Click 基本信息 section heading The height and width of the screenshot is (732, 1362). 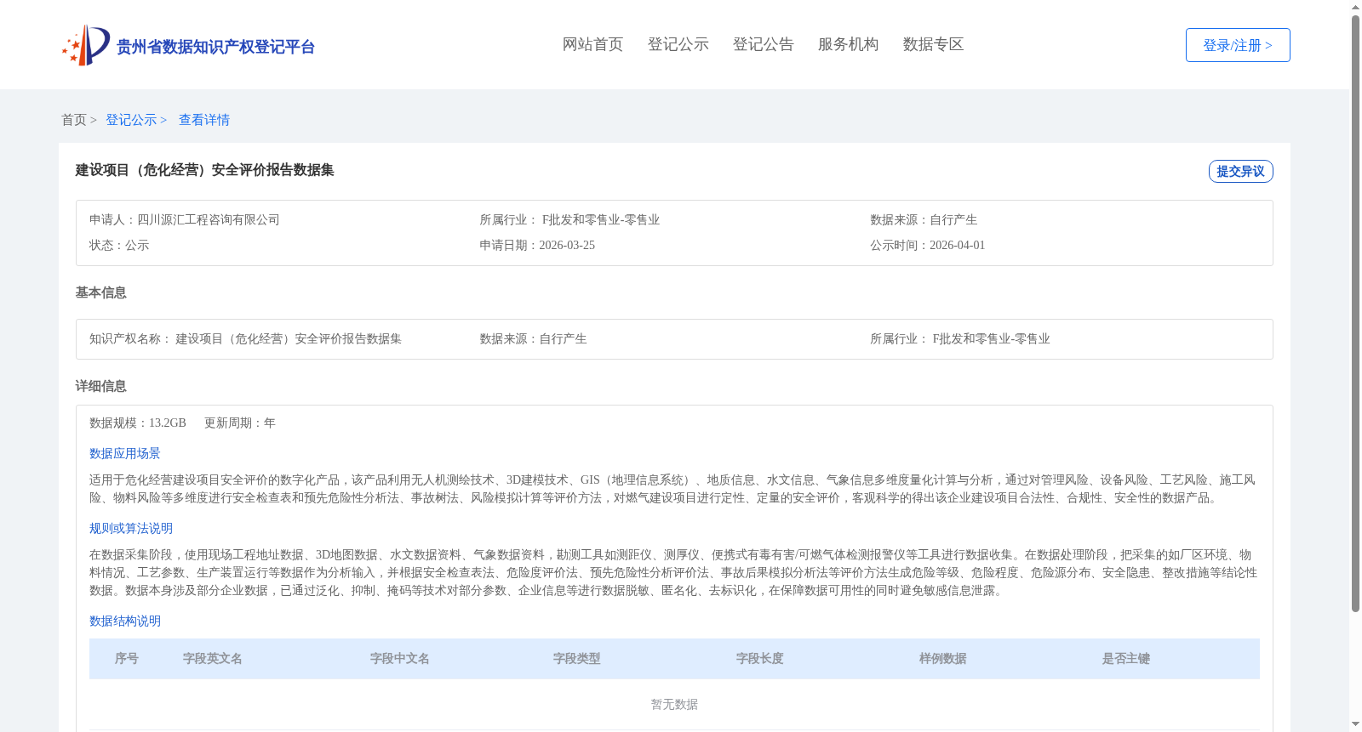pyautogui.click(x=100, y=292)
